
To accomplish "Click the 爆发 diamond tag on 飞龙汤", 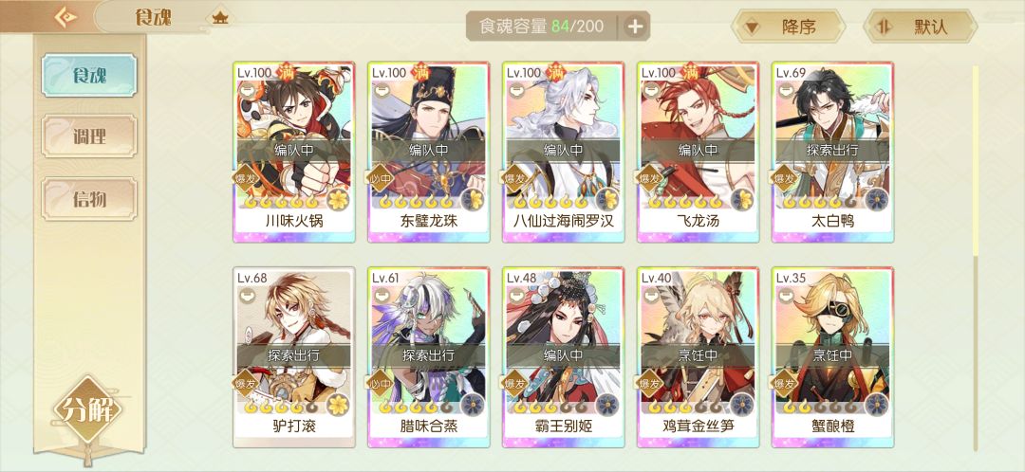I will point(650,177).
